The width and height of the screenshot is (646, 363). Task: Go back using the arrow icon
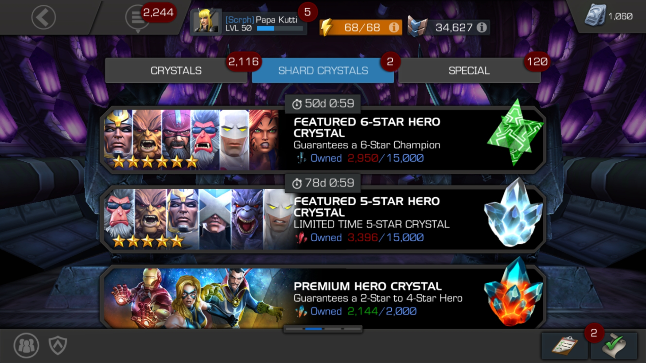point(43,17)
